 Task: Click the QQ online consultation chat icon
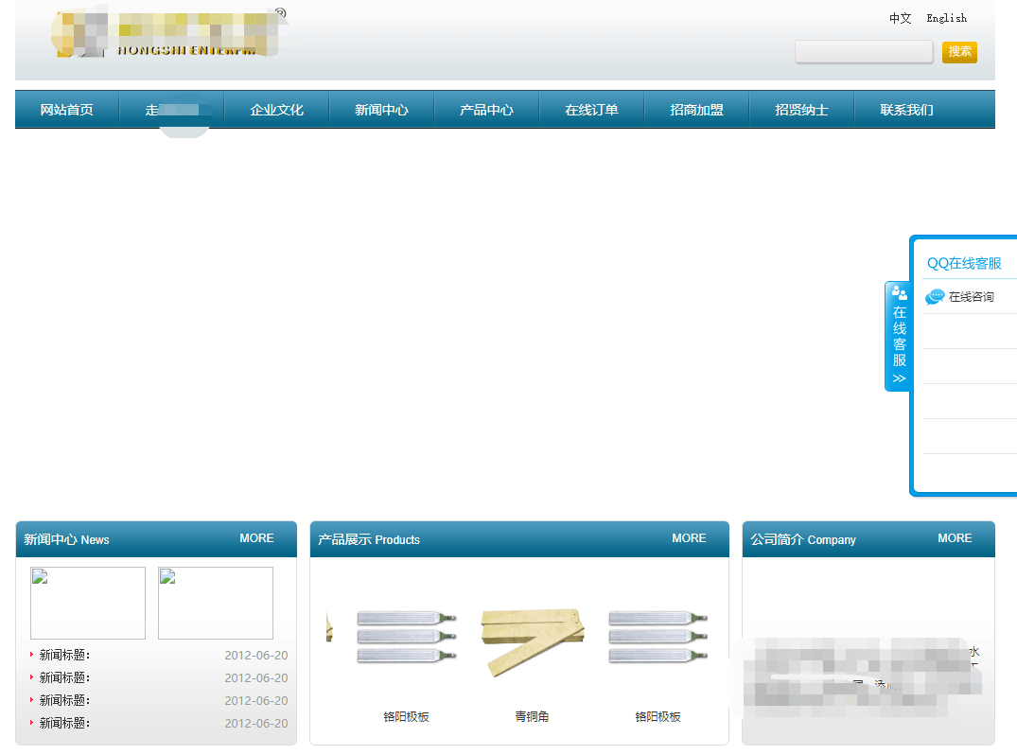(935, 297)
